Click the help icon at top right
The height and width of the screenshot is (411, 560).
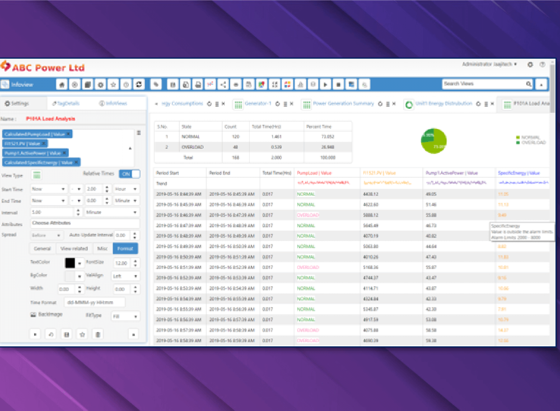coord(542,65)
